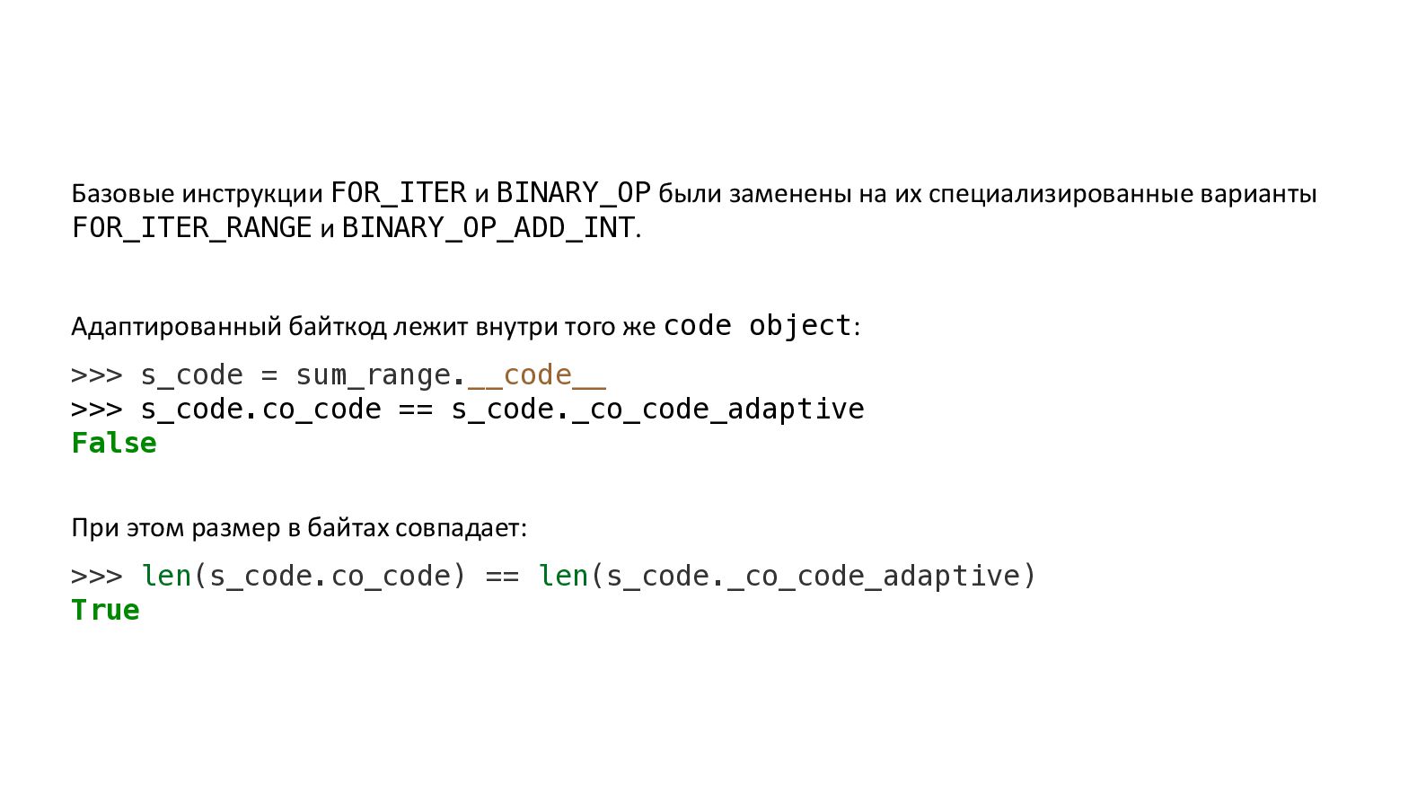1426x802 pixels.
Task: Click the first green len call
Action: (167, 576)
